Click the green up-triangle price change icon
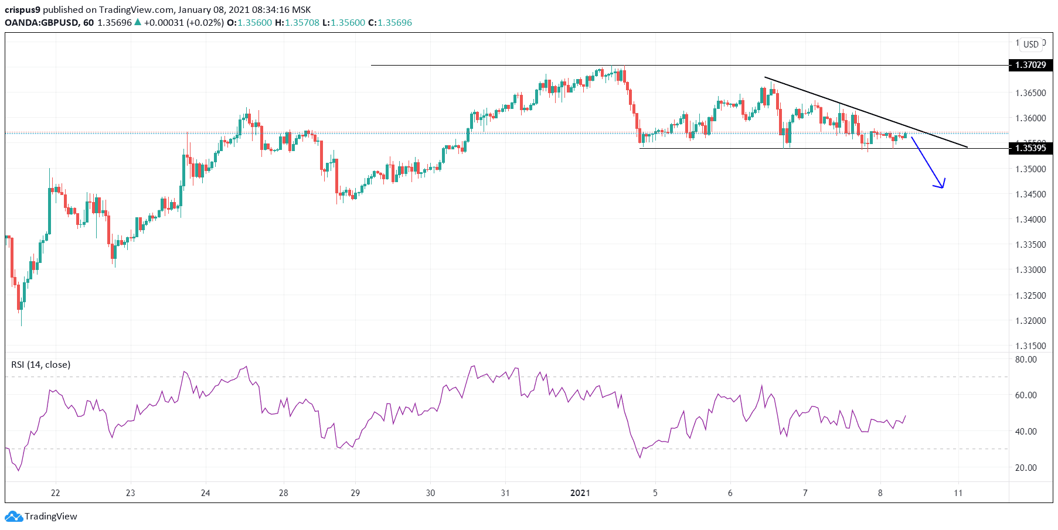Image resolution: width=1058 pixels, height=530 pixels. click(138, 22)
